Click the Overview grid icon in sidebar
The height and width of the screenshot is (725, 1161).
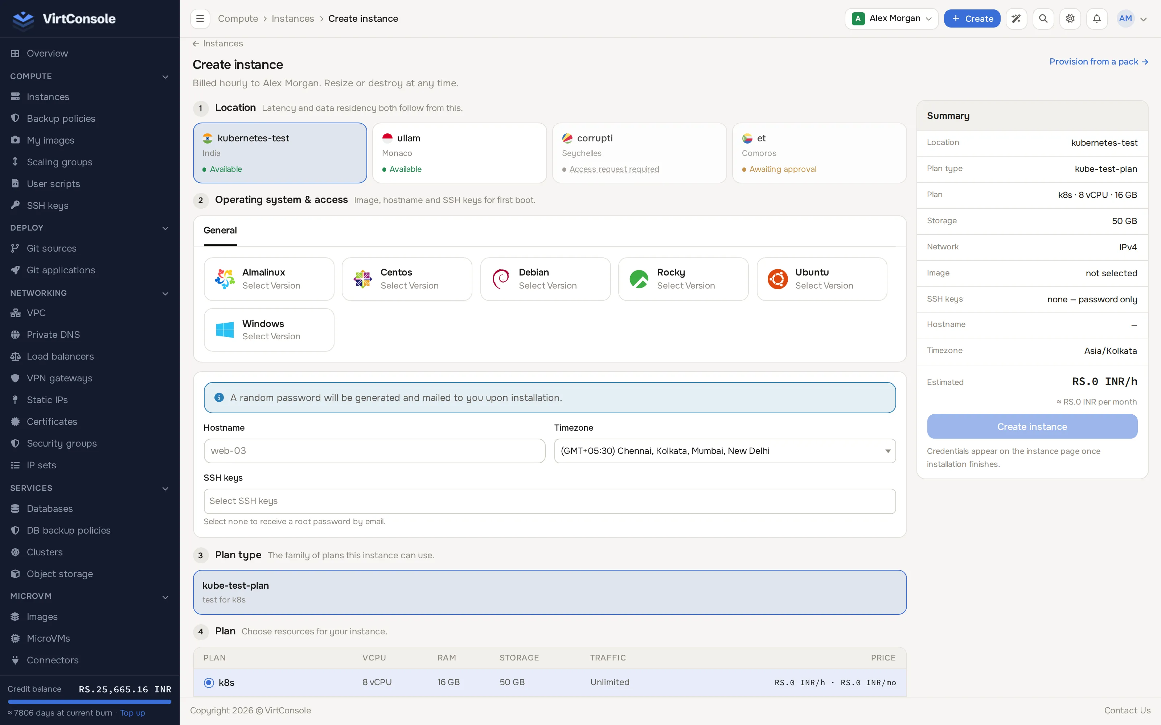point(15,53)
